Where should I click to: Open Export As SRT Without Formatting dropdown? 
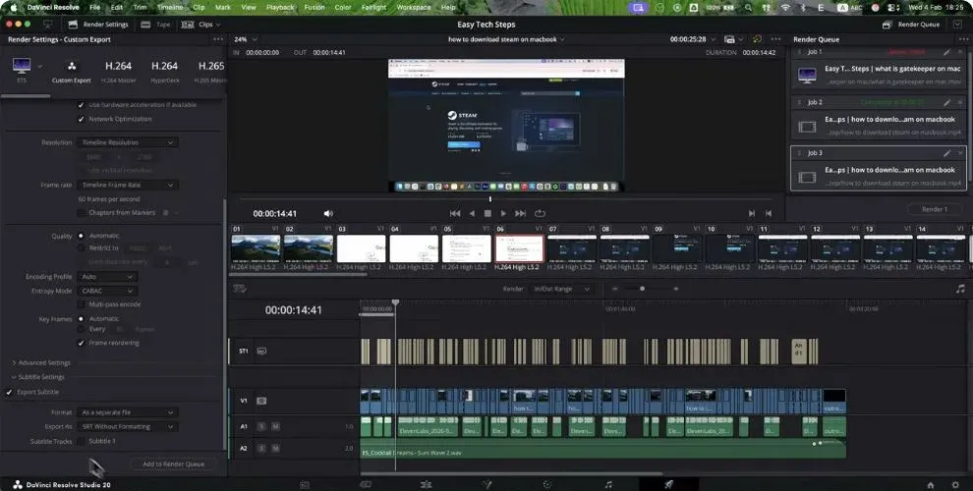(128, 426)
